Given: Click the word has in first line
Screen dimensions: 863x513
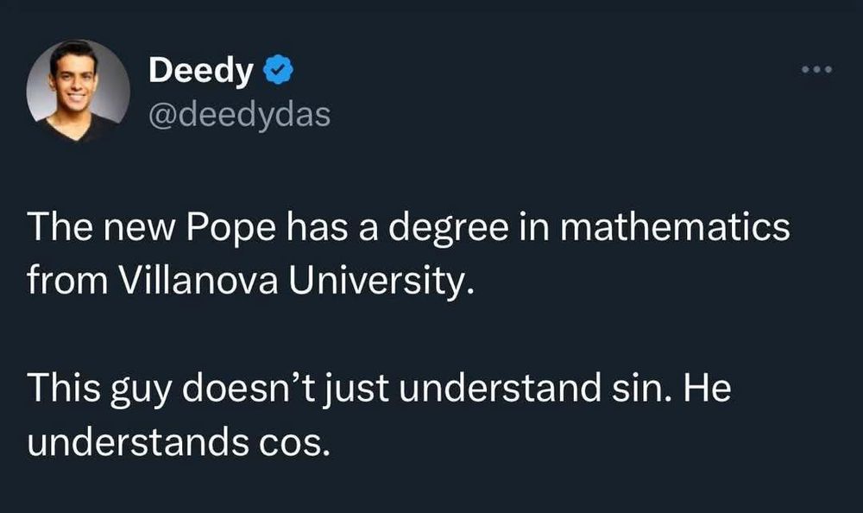Looking at the screenshot, I should point(317,228).
